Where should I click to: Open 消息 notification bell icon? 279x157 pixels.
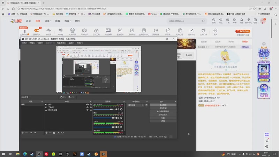(x=242, y=21)
